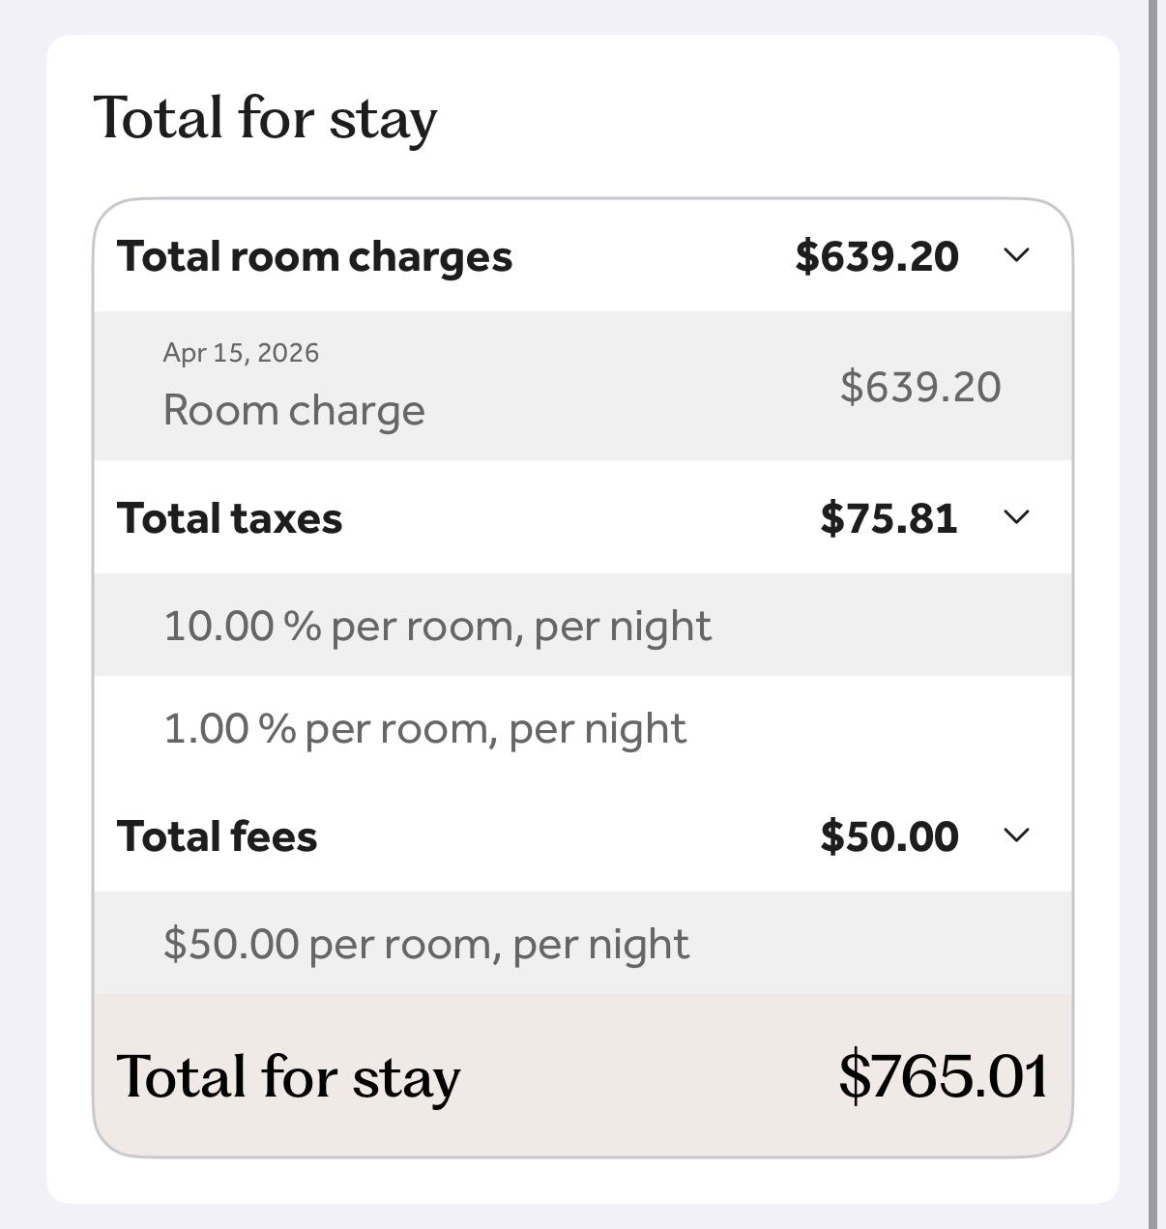Collapse the Total room charges chevron
Image resolution: width=1166 pixels, height=1229 pixels.
1016,255
